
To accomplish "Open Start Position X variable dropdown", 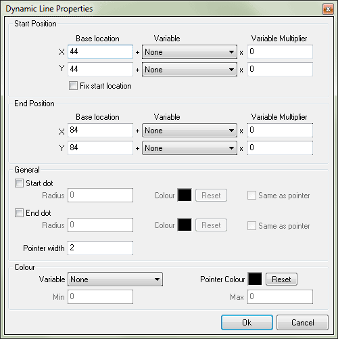I will point(189,52).
